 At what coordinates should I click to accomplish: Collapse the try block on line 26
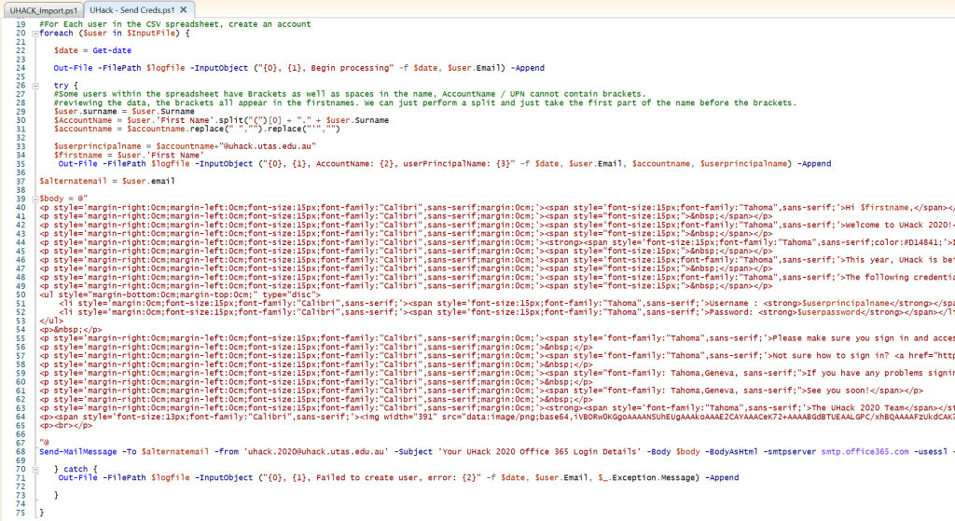click(35, 85)
